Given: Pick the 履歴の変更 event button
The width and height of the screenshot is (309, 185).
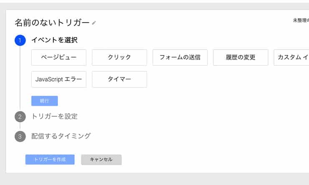Looking at the screenshot, I should click(241, 57).
